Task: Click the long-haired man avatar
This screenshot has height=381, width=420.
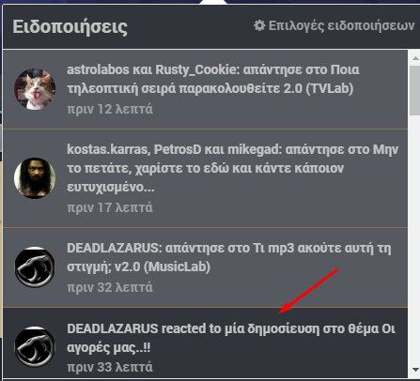Action: [35, 178]
